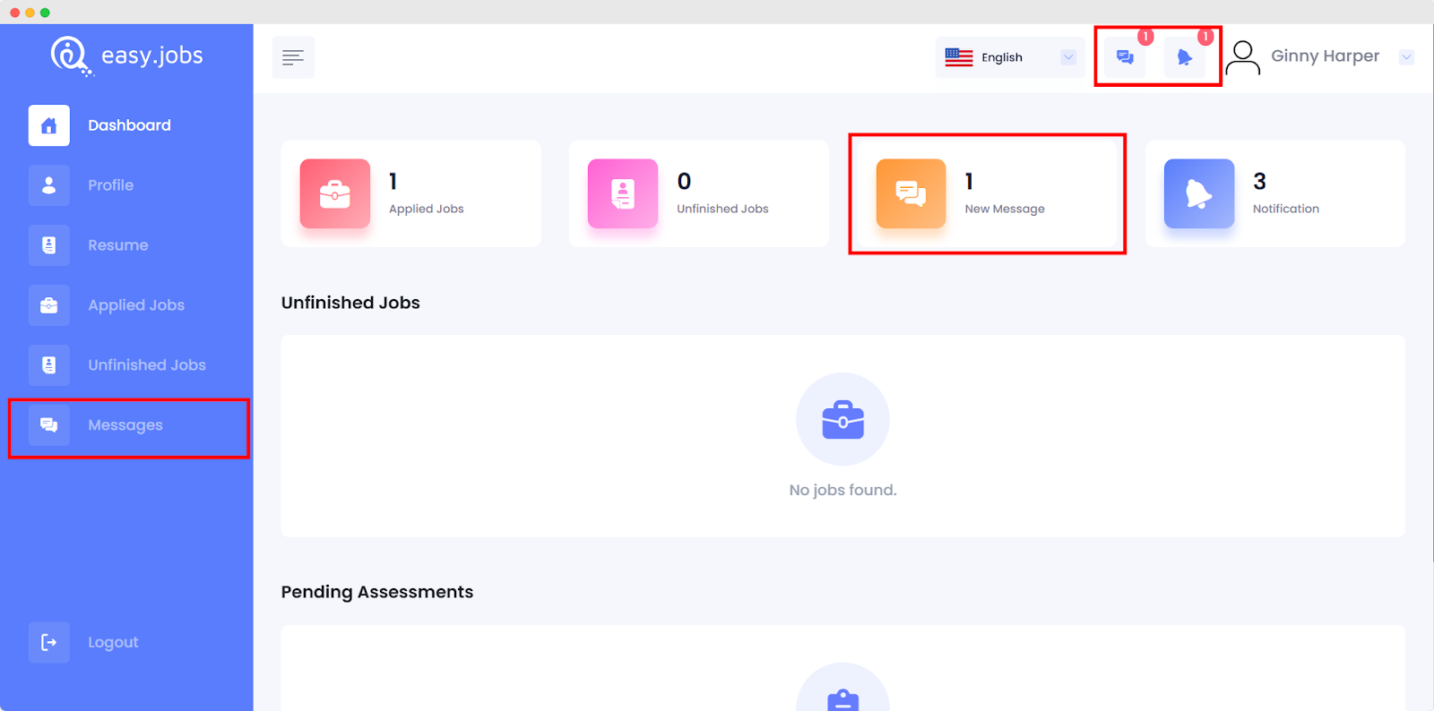
Task: Open the Profile person icon in sidebar
Action: pos(49,185)
